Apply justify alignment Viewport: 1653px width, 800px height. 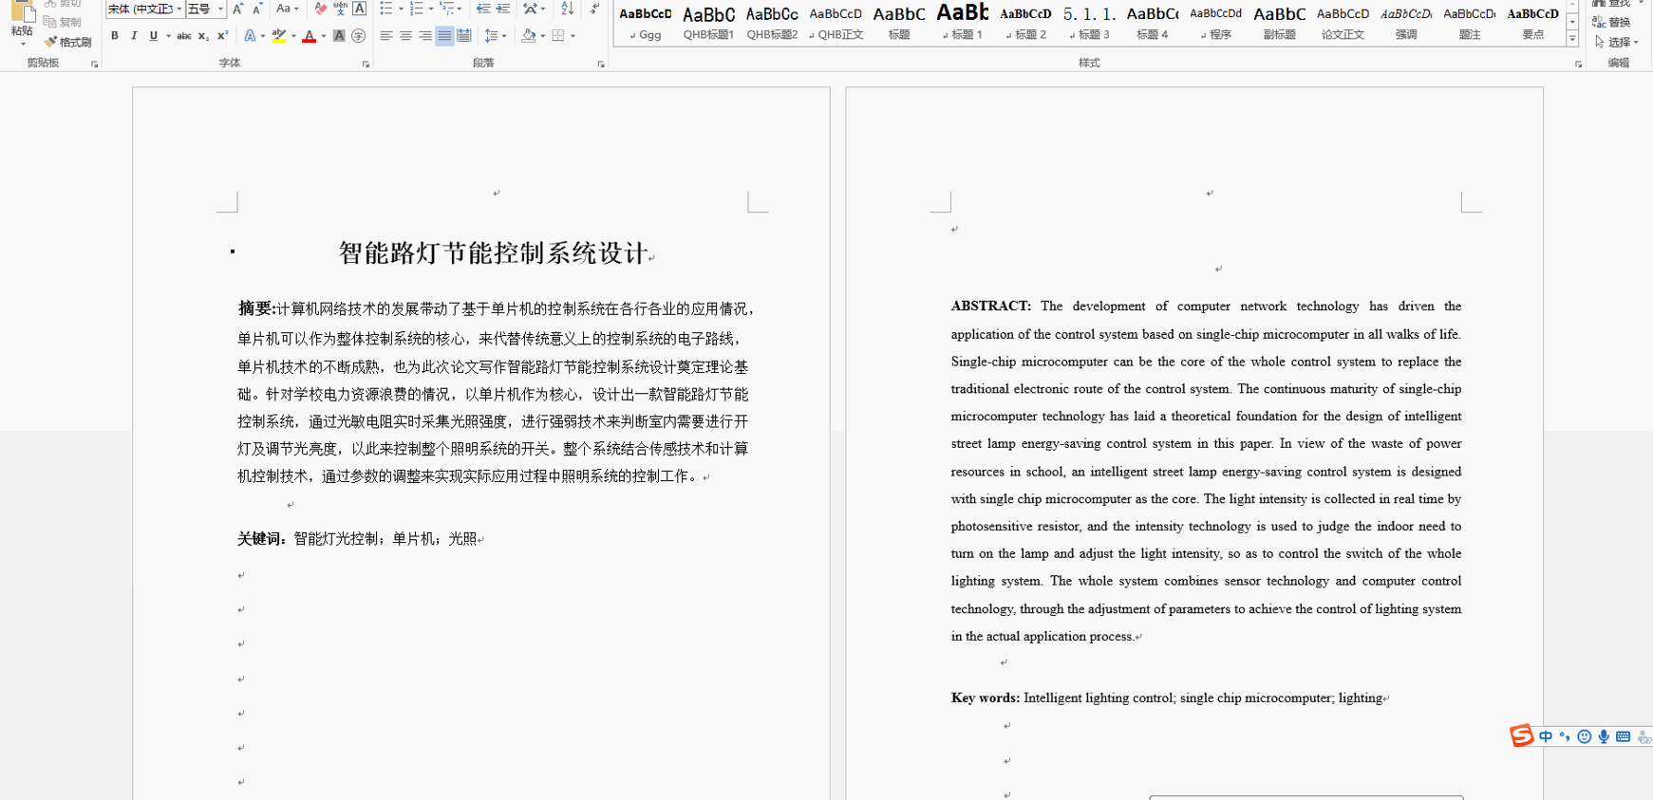pyautogui.click(x=444, y=36)
